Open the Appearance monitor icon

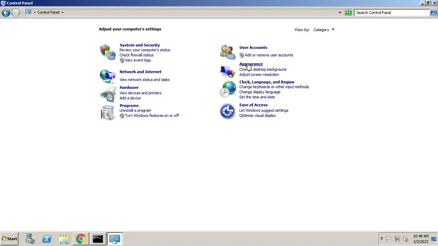tap(228, 71)
